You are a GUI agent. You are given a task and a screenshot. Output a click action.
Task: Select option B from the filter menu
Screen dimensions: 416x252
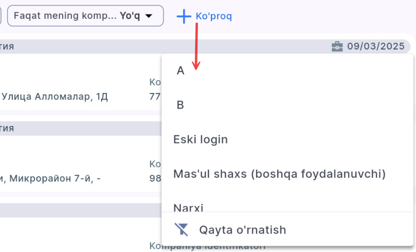coord(180,105)
